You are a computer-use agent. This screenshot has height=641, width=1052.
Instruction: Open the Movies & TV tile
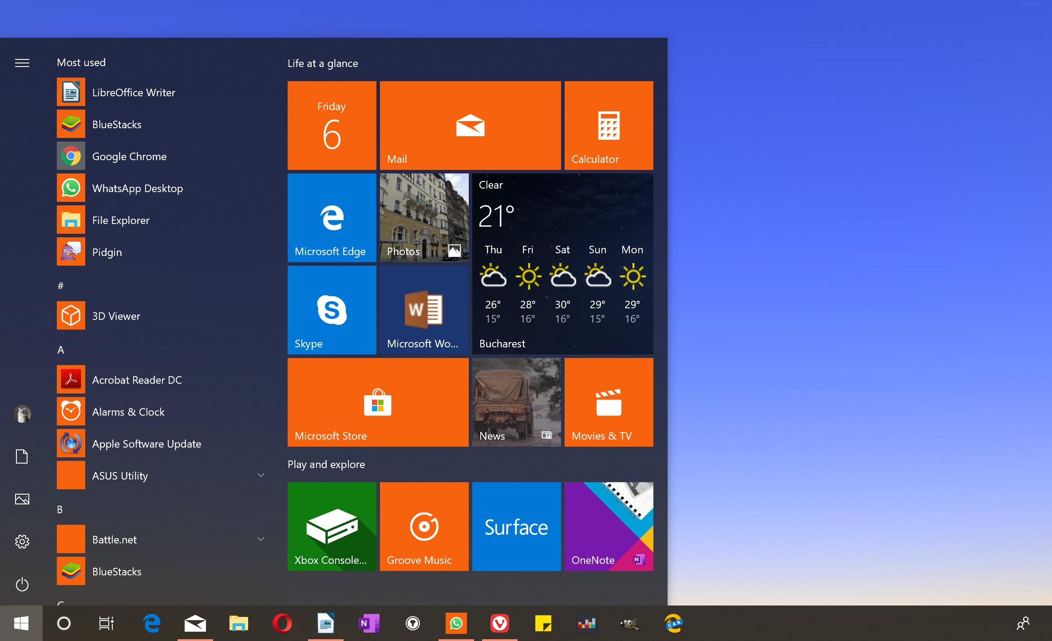(x=609, y=402)
